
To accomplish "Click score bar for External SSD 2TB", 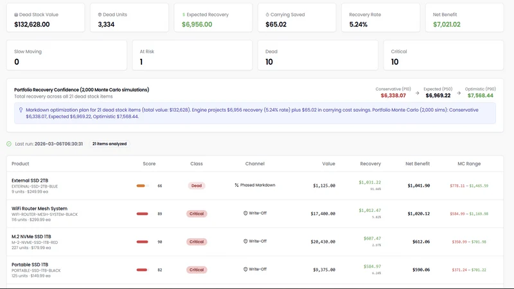I will 143,186.
